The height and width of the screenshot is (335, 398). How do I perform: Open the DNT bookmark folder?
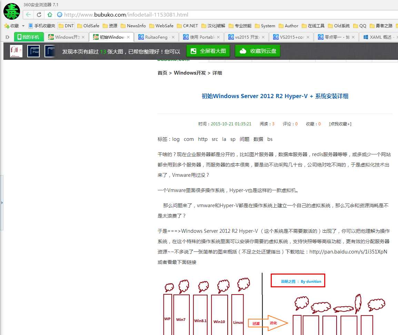click(66, 26)
